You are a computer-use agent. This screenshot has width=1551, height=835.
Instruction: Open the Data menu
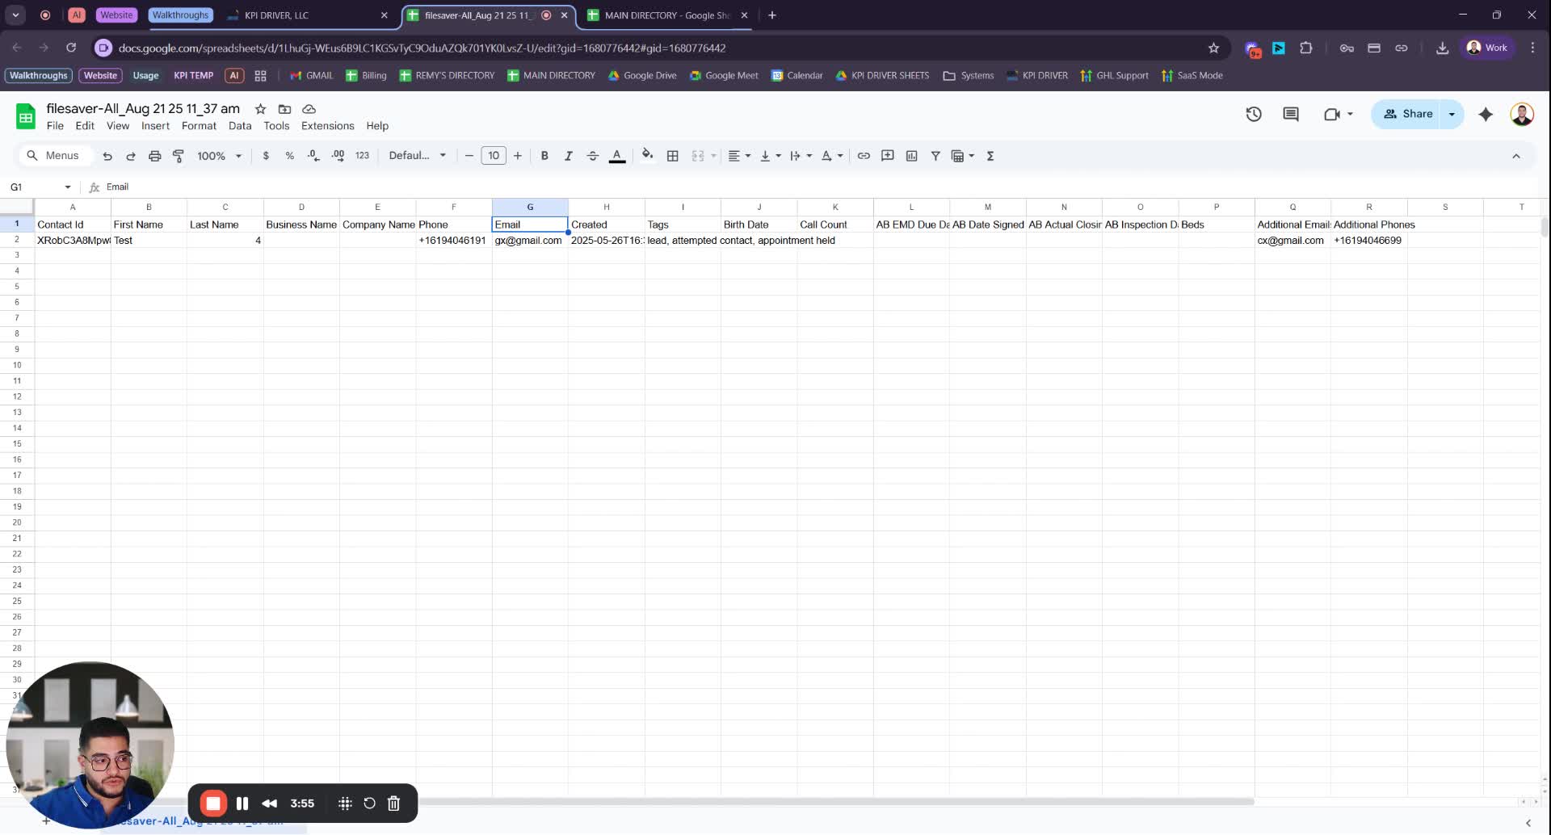tap(240, 126)
